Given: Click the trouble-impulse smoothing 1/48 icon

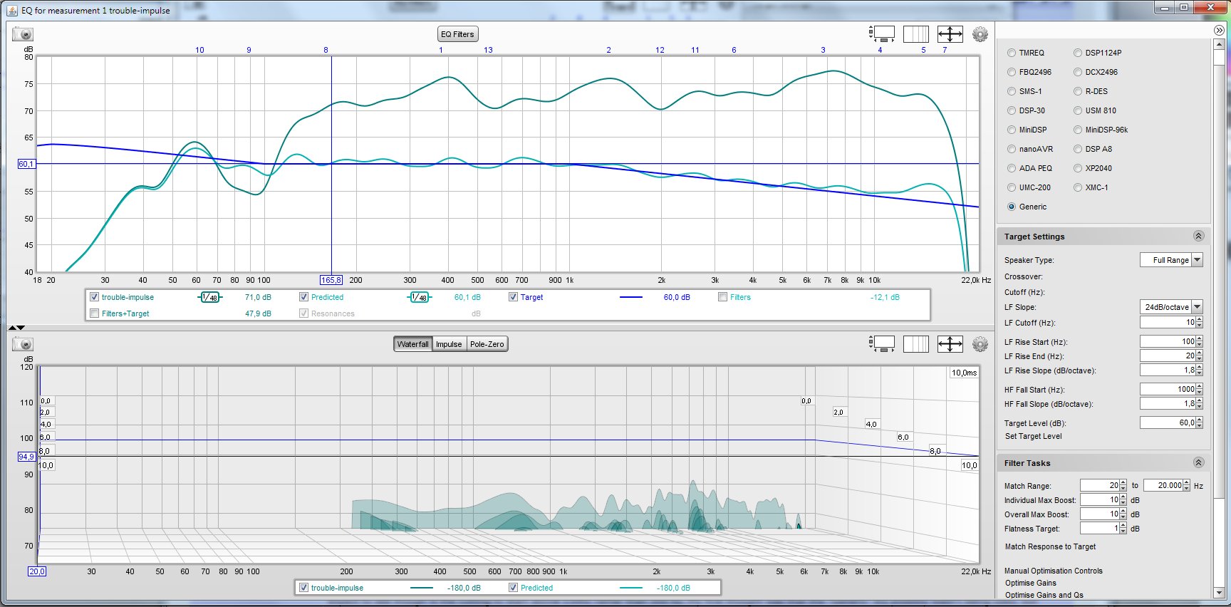Looking at the screenshot, I should click(x=209, y=297).
